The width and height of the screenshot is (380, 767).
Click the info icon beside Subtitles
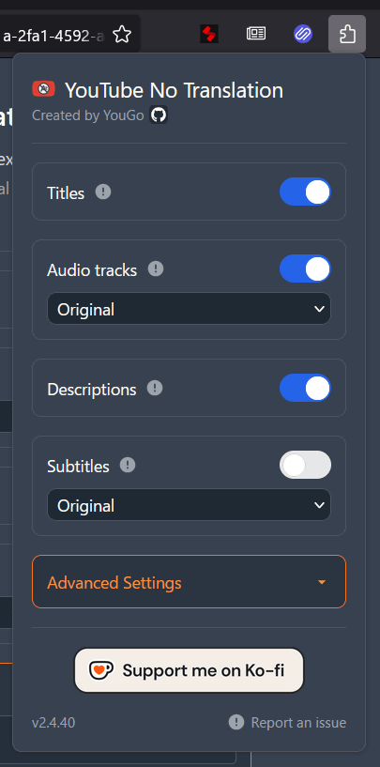point(128,465)
